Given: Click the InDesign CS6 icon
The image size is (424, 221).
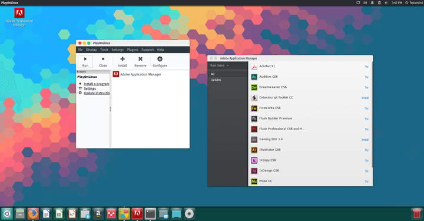Looking at the screenshot, I should [x=254, y=171].
